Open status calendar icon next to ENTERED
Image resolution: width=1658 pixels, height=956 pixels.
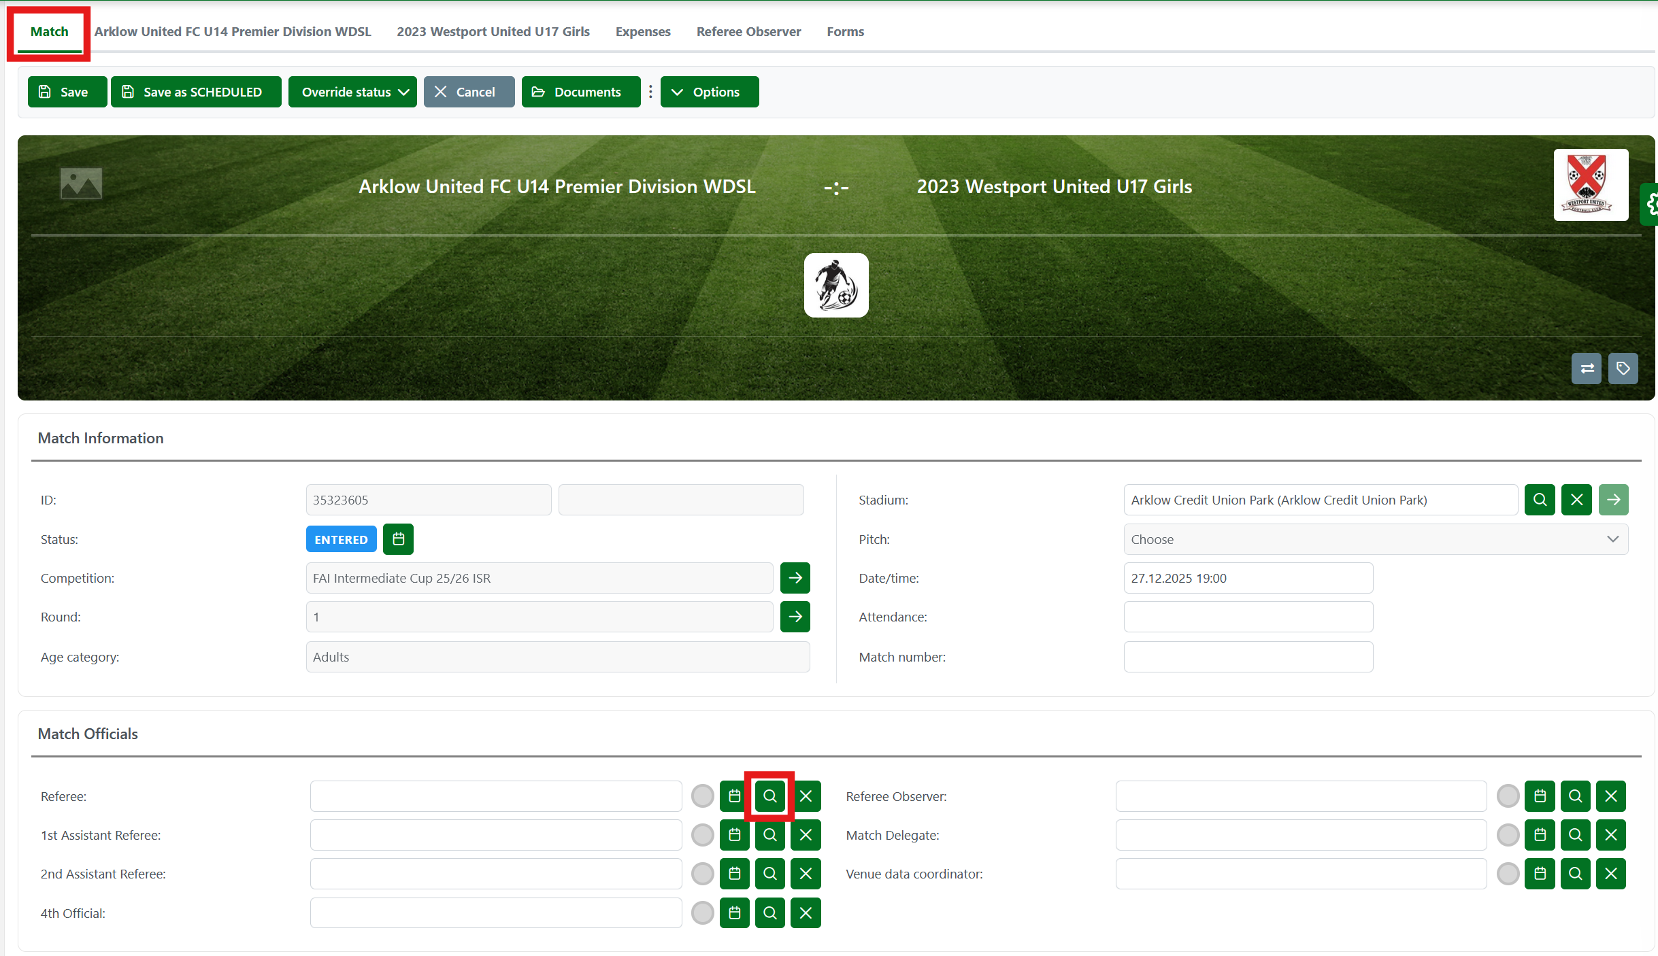pyautogui.click(x=398, y=539)
